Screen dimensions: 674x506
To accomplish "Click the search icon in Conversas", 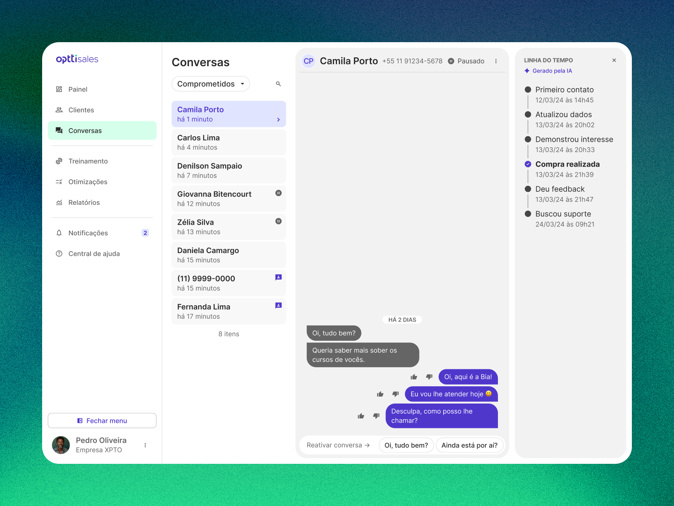I will pos(278,84).
